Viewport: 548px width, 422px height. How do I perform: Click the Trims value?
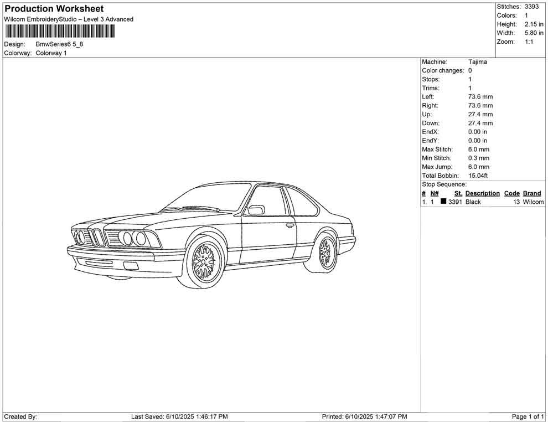coord(470,88)
